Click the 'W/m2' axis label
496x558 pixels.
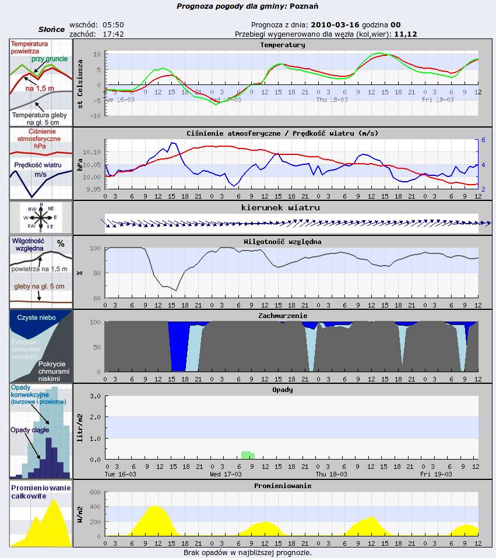coord(80,515)
